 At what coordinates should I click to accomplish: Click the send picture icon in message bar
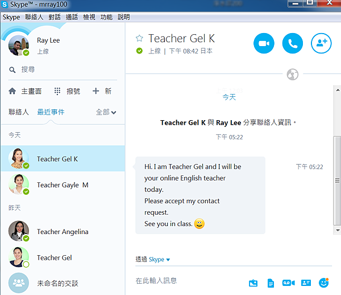click(x=253, y=283)
